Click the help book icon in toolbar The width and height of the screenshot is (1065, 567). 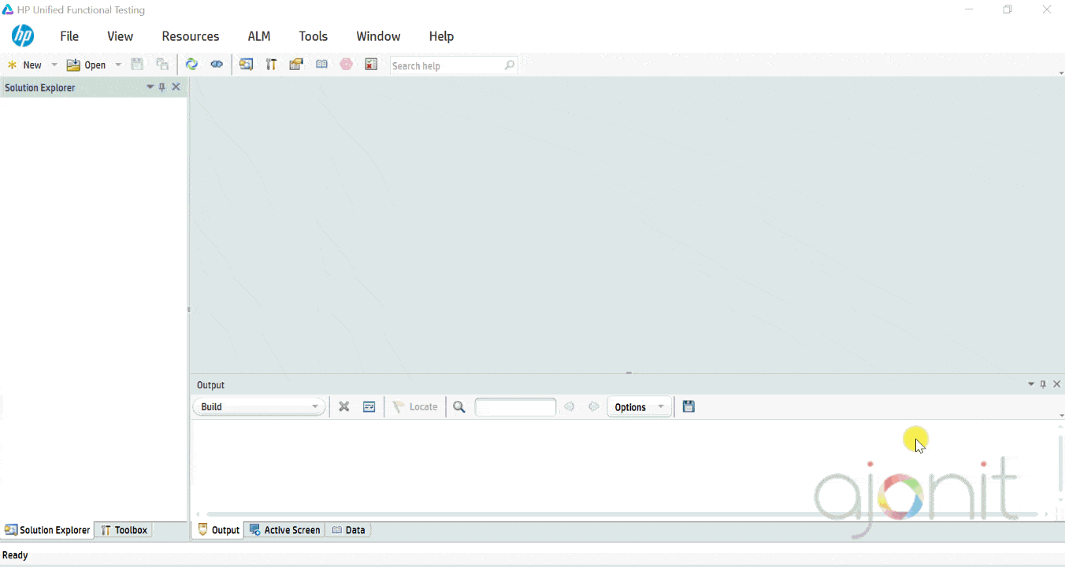[x=321, y=64]
